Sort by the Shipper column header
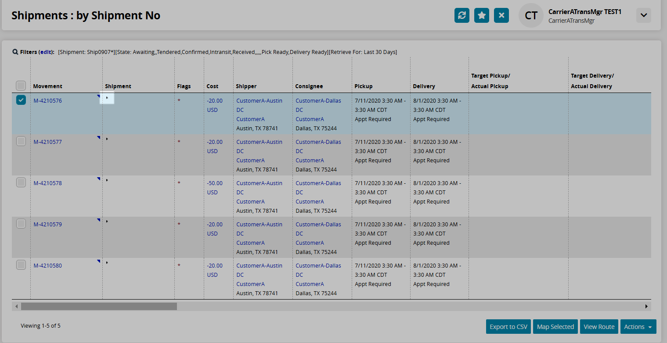This screenshot has height=343, width=667. [x=246, y=86]
